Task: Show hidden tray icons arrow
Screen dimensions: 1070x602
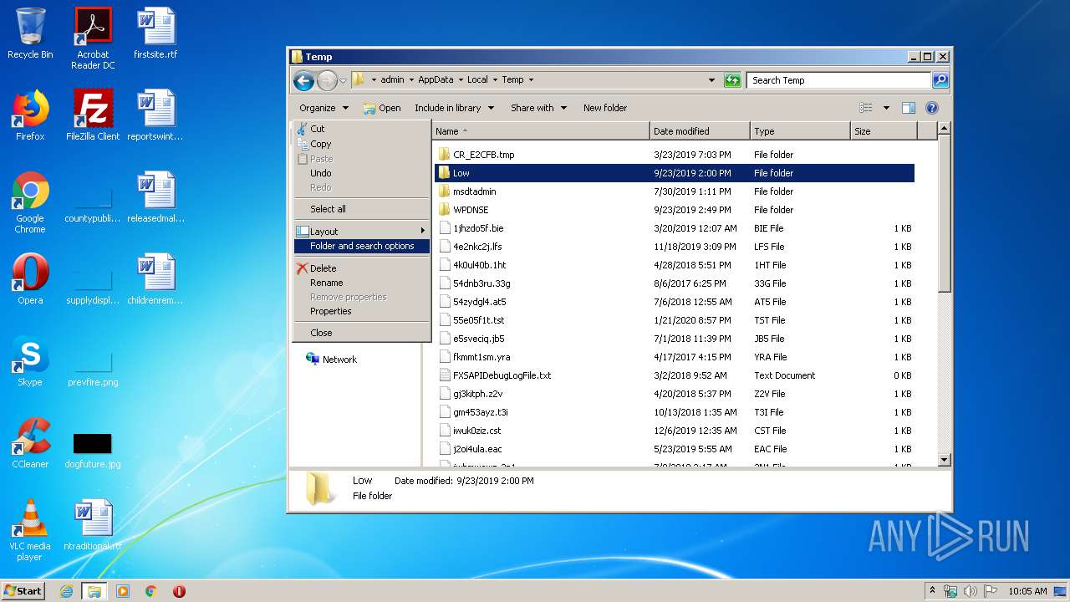Action: 933,591
